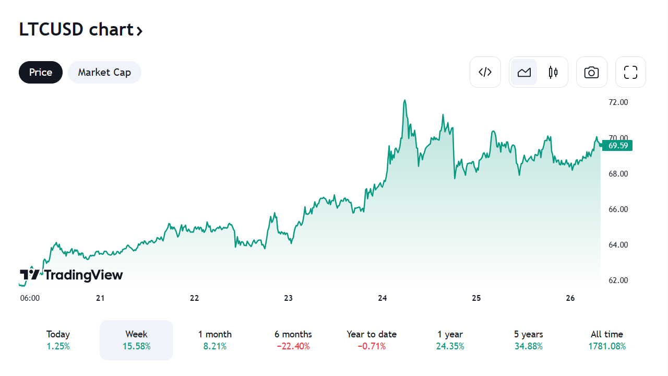Click the 24 date marker on axis

pos(383,298)
